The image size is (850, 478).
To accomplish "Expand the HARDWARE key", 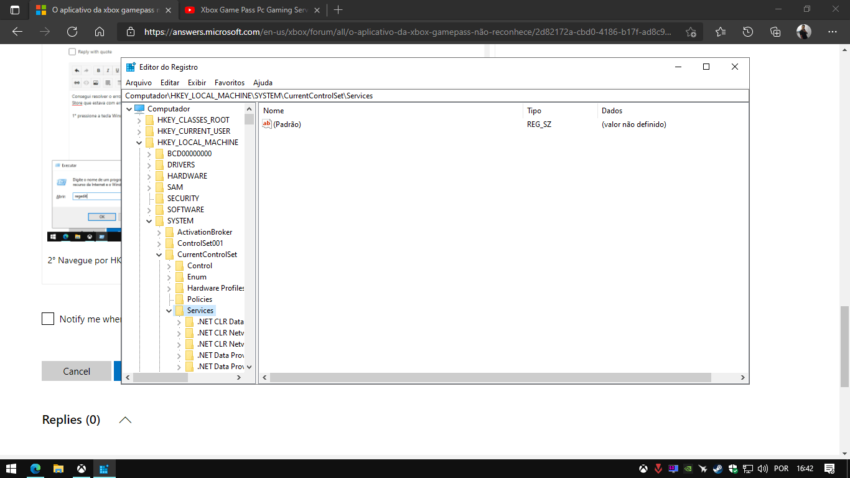I will pyautogui.click(x=149, y=176).
